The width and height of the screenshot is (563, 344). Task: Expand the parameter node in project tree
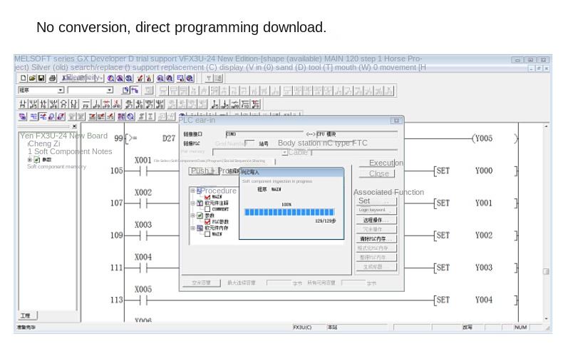point(30,160)
